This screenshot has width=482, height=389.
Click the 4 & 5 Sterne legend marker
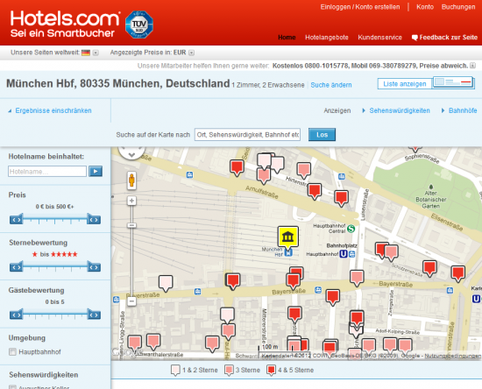point(271,371)
